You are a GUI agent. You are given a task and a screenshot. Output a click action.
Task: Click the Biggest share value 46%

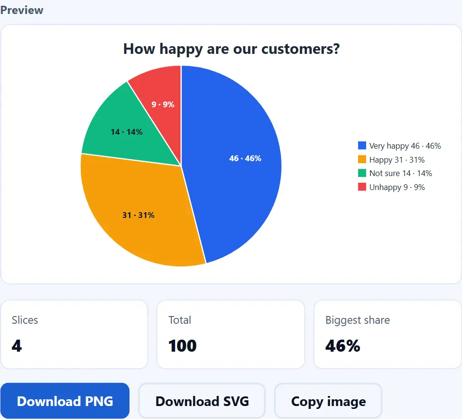pyautogui.click(x=343, y=346)
